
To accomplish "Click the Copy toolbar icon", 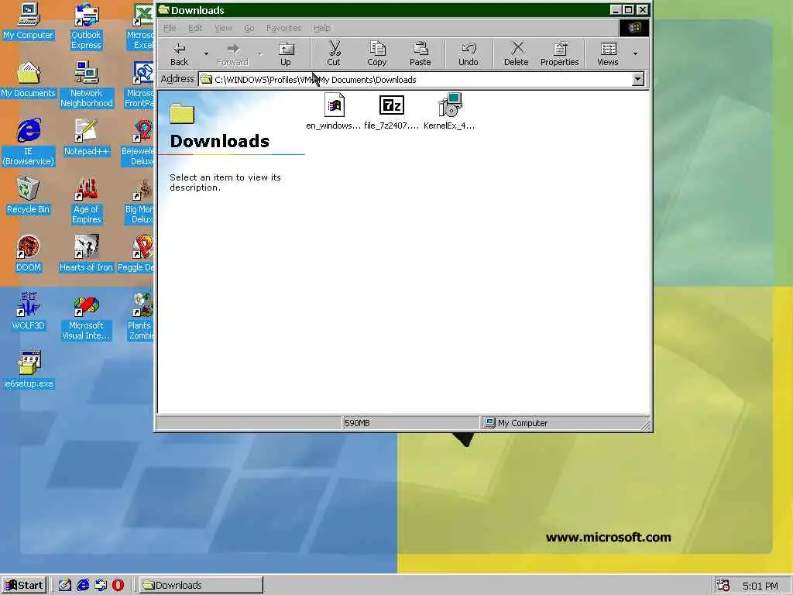I will tap(377, 54).
